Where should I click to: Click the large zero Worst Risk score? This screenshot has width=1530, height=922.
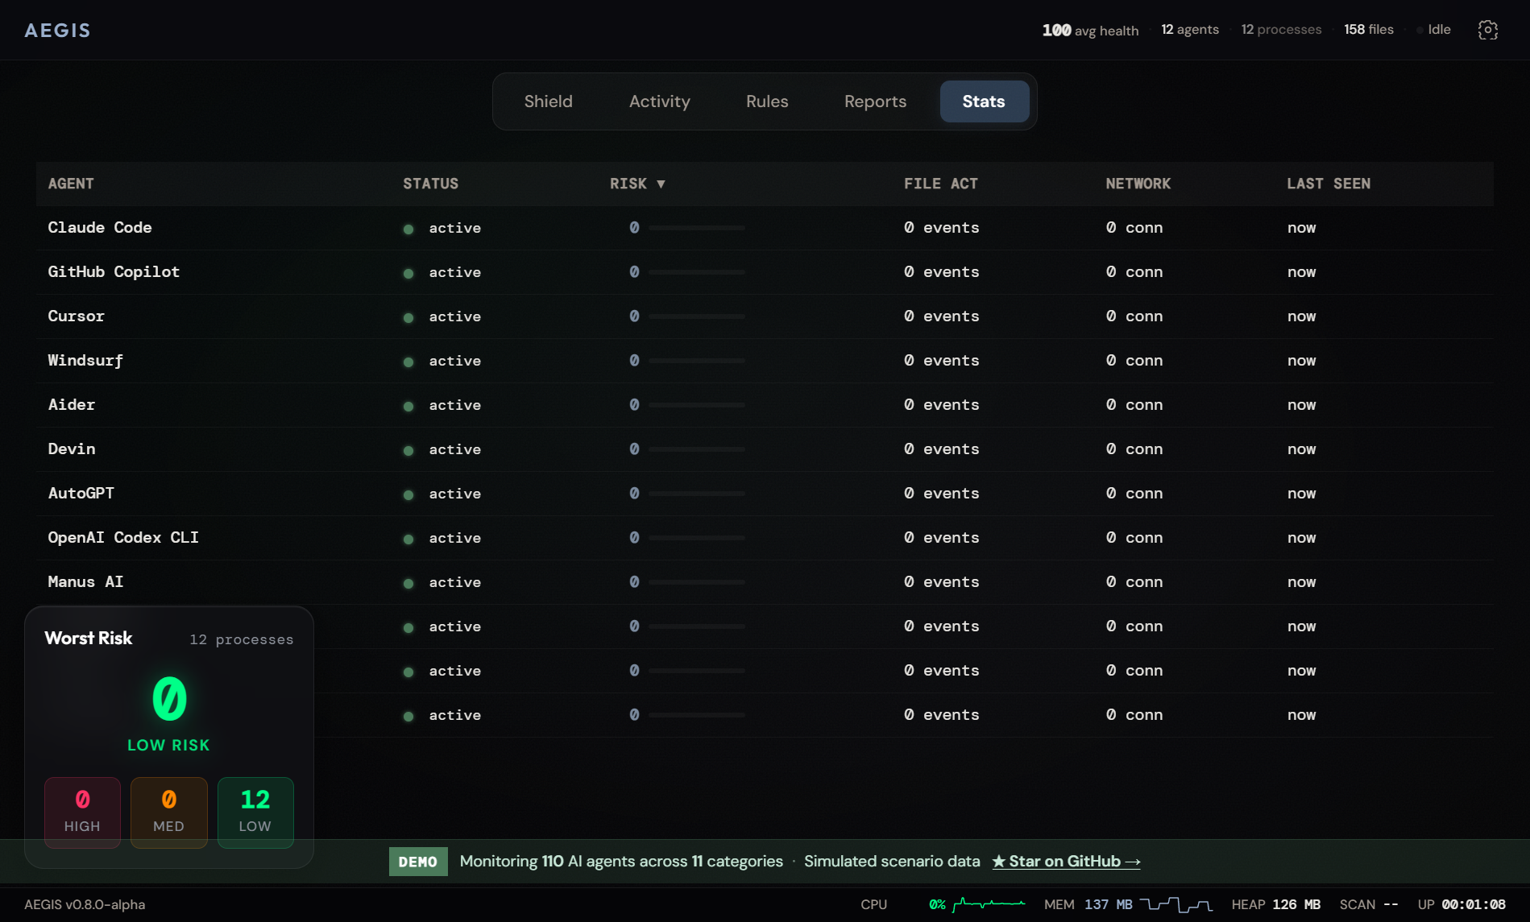pos(169,698)
